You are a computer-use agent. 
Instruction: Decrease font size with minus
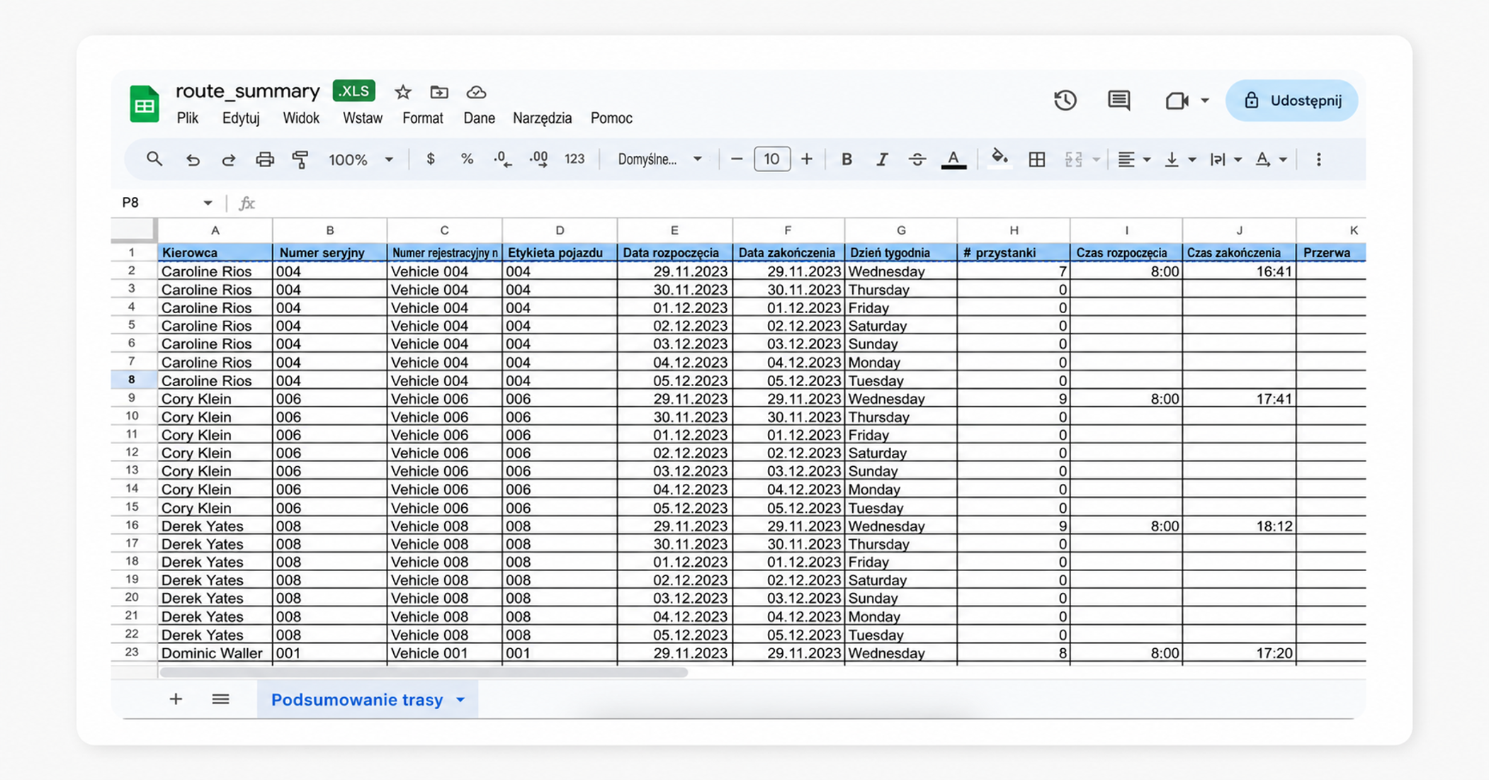(x=737, y=159)
